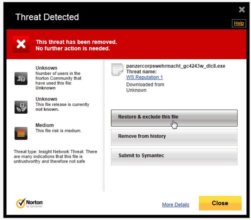Click the yellow Close button
This screenshot has height=220, width=251.
click(x=220, y=203)
